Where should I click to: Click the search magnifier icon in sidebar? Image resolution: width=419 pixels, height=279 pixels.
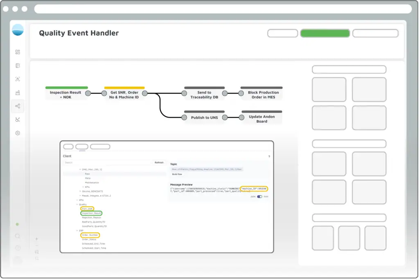18,236
